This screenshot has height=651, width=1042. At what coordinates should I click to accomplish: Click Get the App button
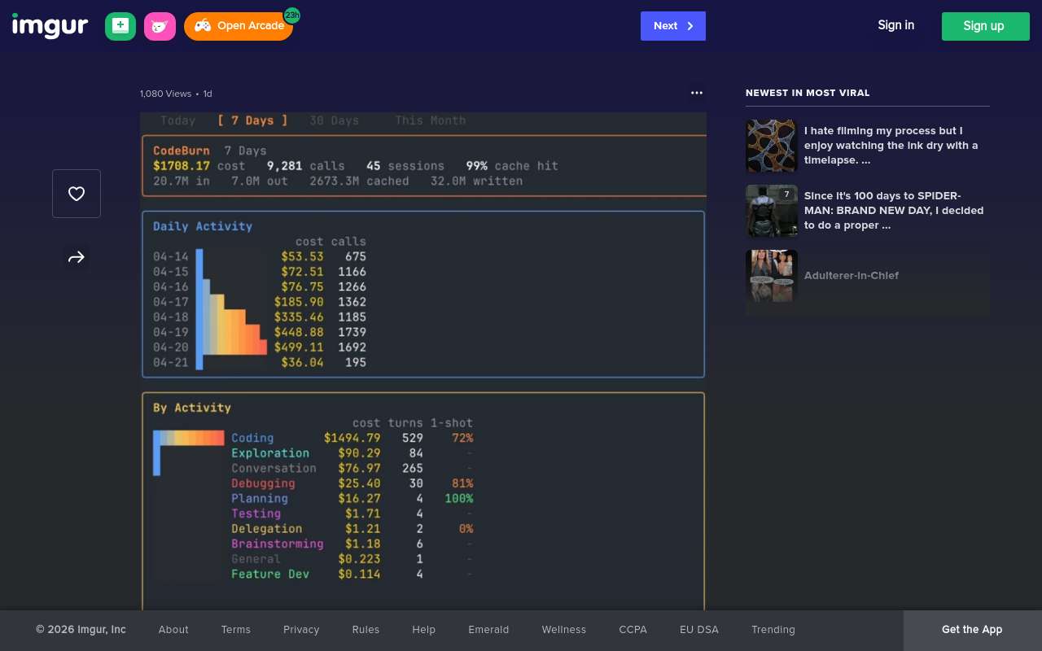pos(971,630)
